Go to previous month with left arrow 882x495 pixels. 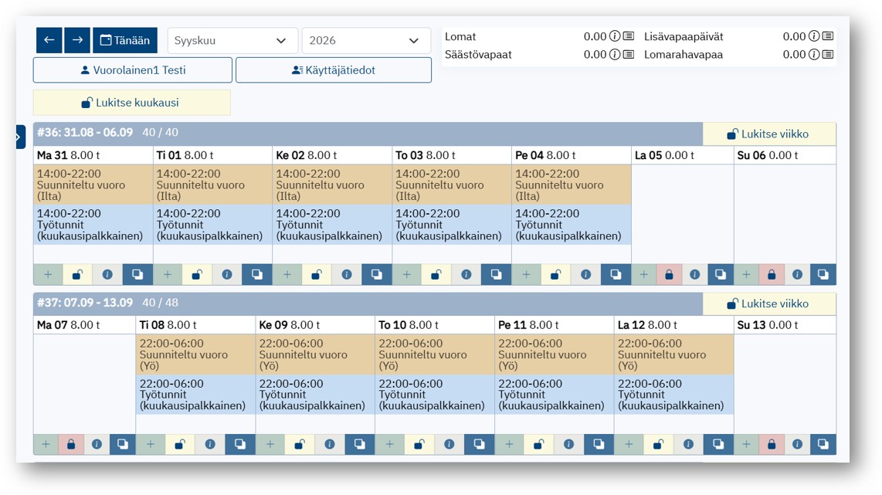pos(49,40)
